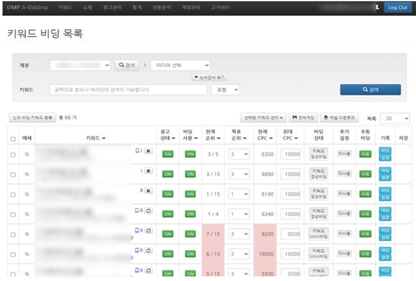Screen dimensions: 416x281
Task: Click the 엑셀 다운로드 button
Action: (x=339, y=117)
